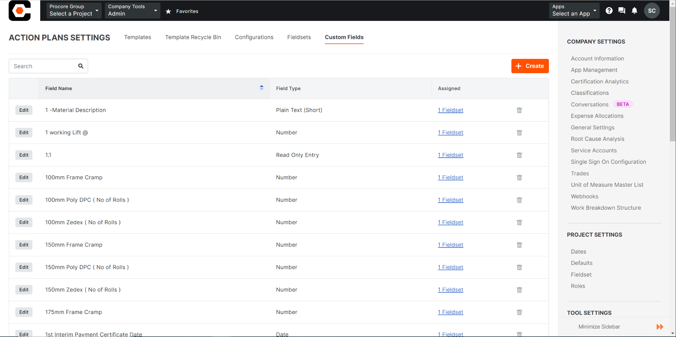The width and height of the screenshot is (676, 337).
Task: Open project Fieldset settings
Action: pyautogui.click(x=581, y=275)
